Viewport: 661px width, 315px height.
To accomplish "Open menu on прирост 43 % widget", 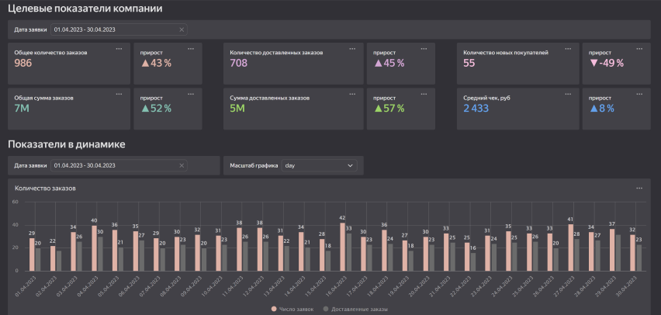I will click(193, 49).
